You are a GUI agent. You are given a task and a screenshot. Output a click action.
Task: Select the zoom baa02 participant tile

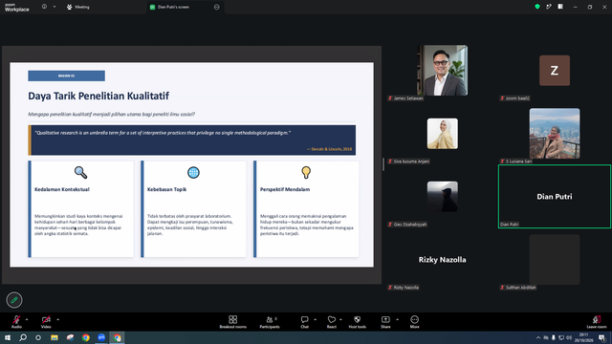click(555, 71)
